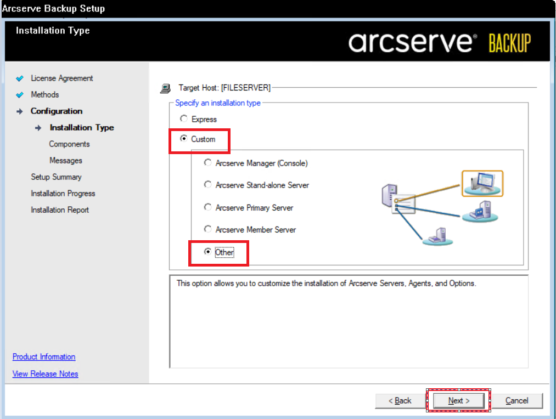This screenshot has width=556, height=419.
Task: Click the License Agreement step
Action: [x=61, y=78]
